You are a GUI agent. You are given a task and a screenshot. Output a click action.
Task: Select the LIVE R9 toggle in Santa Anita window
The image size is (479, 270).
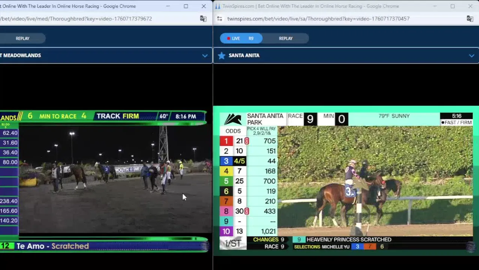[x=241, y=38]
